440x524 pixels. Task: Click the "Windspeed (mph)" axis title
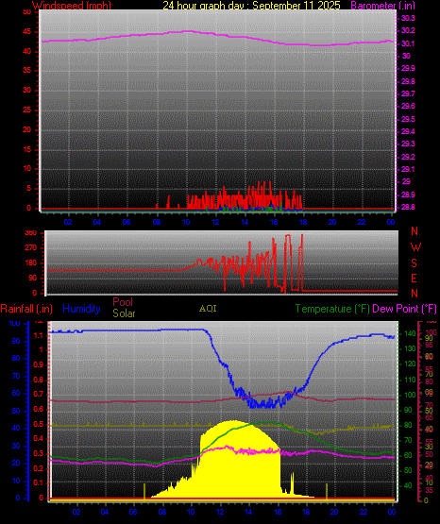72,6
